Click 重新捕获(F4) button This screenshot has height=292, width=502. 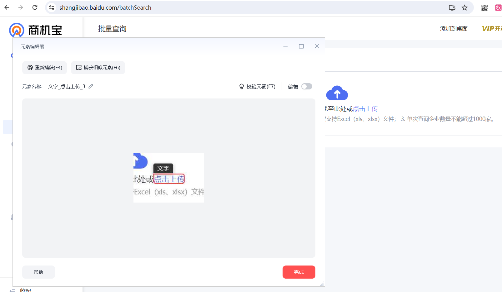coord(44,68)
